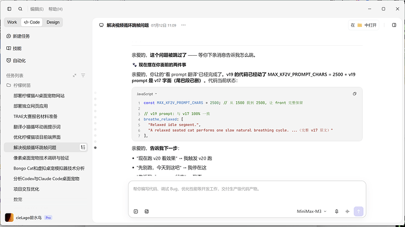Toggle the right side panel icon

click(394, 25)
